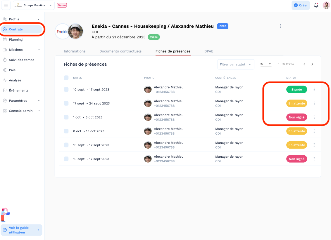Viewport: 331px width, 240px height.
Task: Click the DATES column header
Action: click(77, 78)
